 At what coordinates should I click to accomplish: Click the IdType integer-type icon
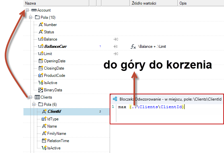point(44,119)
